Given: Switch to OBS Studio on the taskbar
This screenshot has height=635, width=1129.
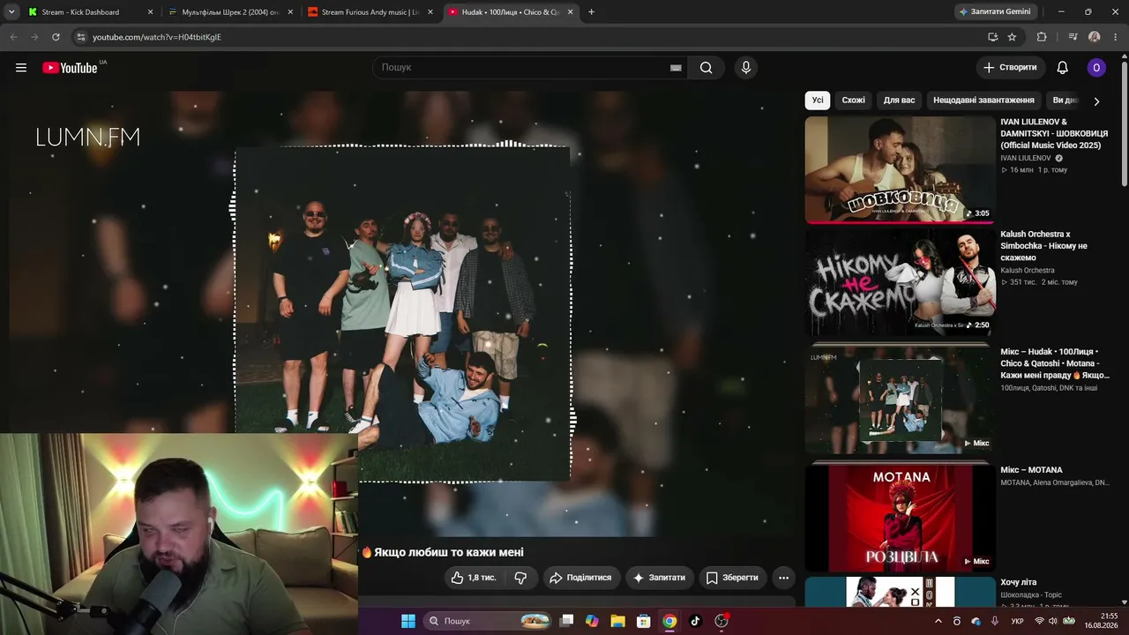Looking at the screenshot, I should point(722,621).
